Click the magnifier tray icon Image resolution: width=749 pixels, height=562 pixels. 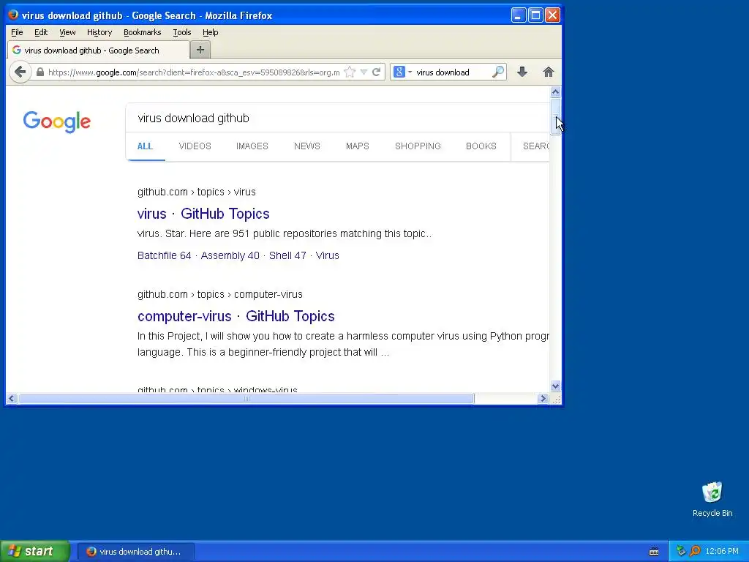coord(695,552)
